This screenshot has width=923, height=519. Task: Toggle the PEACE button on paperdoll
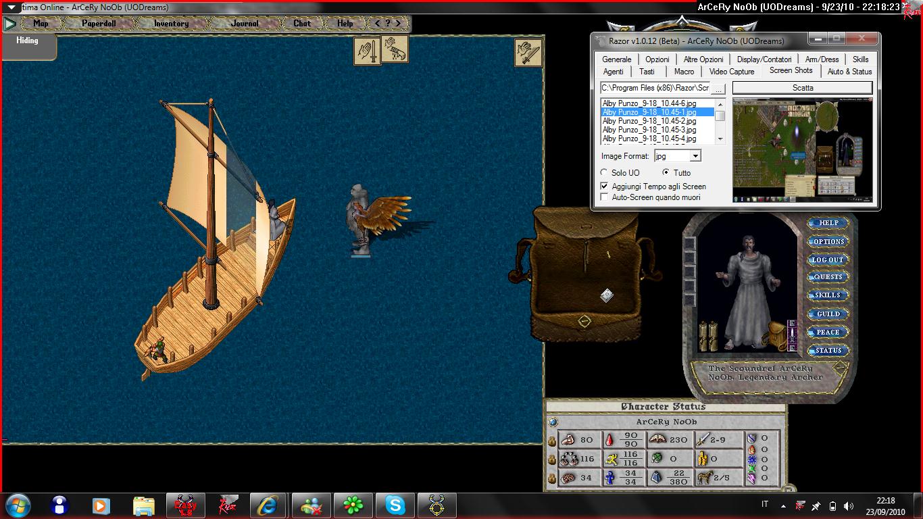coord(828,332)
